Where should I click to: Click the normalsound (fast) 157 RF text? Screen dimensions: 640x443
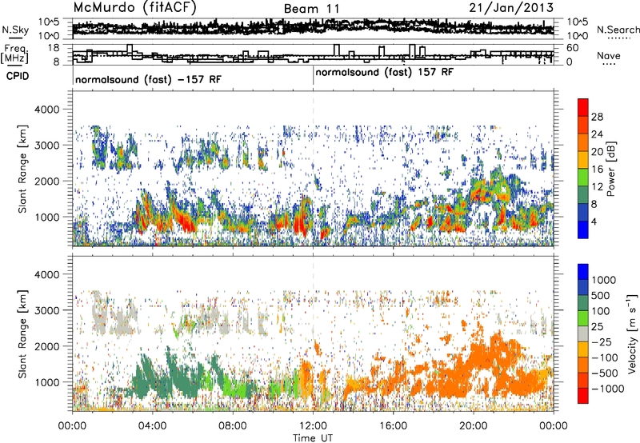pyautogui.click(x=384, y=72)
